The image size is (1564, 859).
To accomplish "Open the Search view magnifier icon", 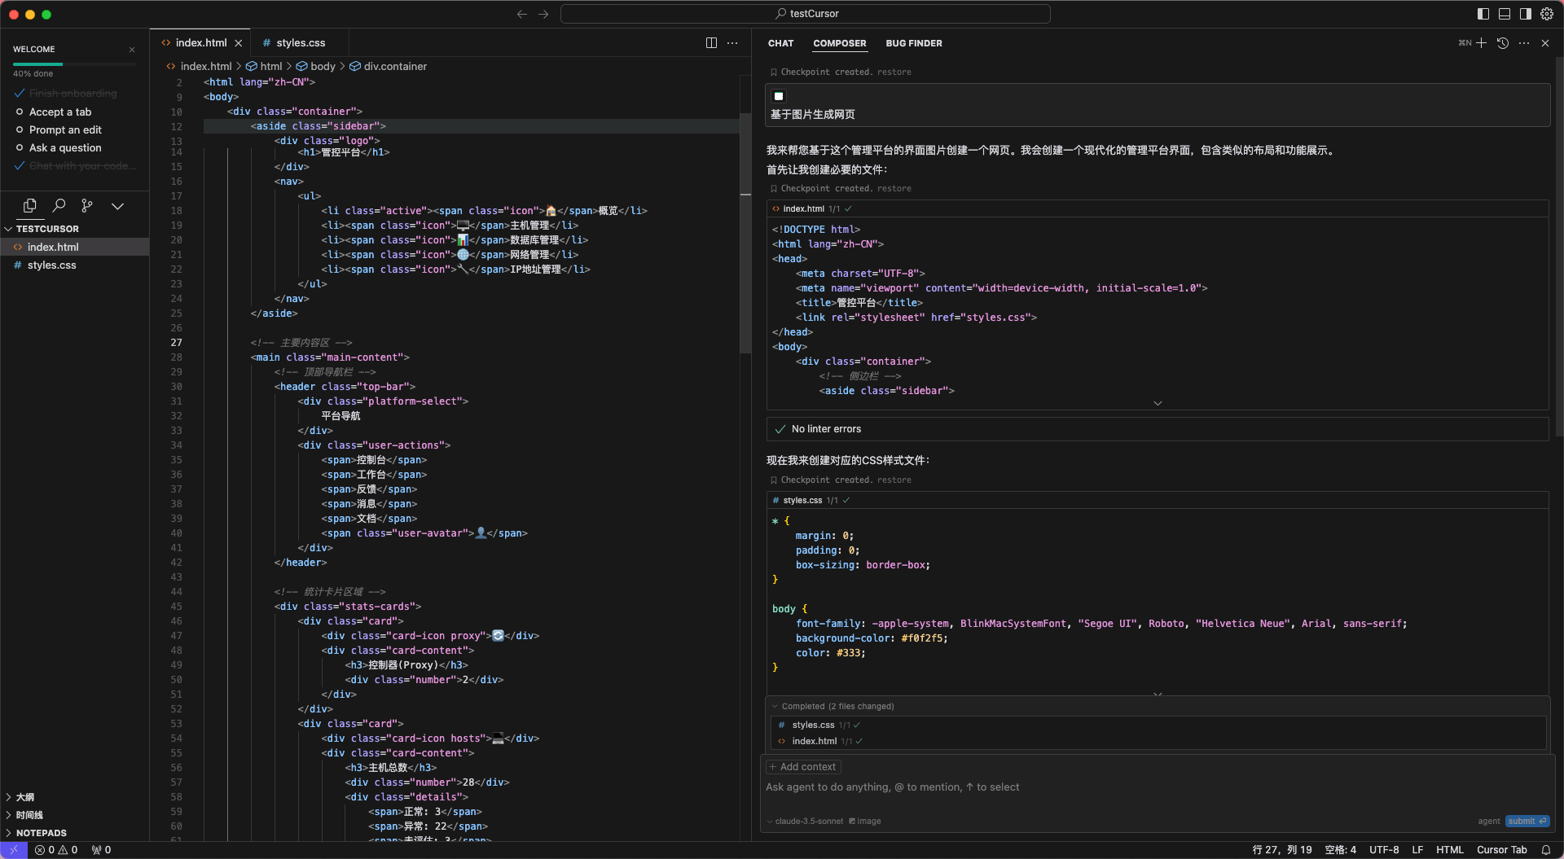I will 59,206.
